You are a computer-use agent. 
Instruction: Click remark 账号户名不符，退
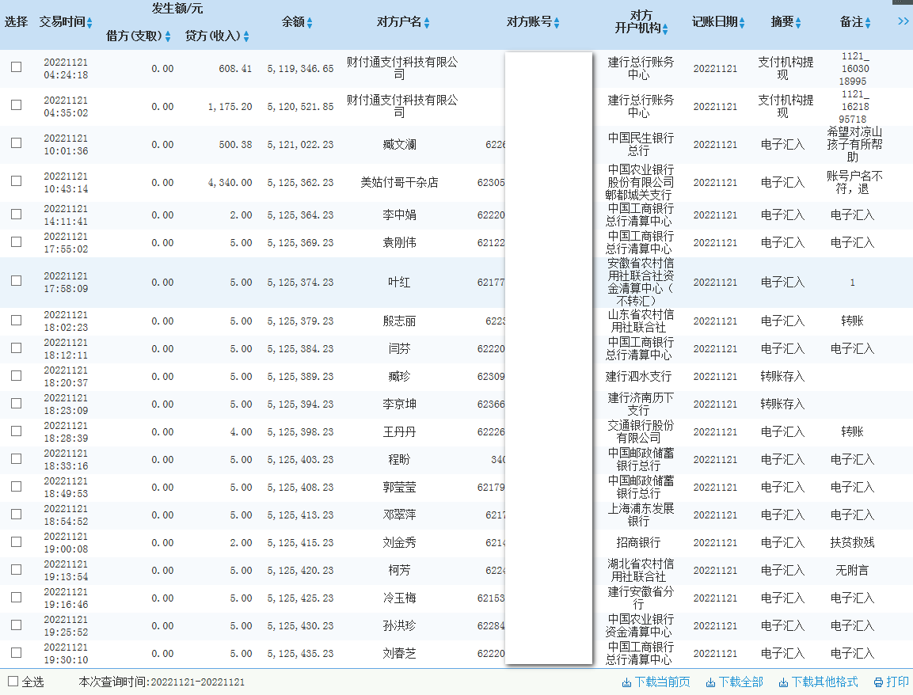tap(854, 182)
